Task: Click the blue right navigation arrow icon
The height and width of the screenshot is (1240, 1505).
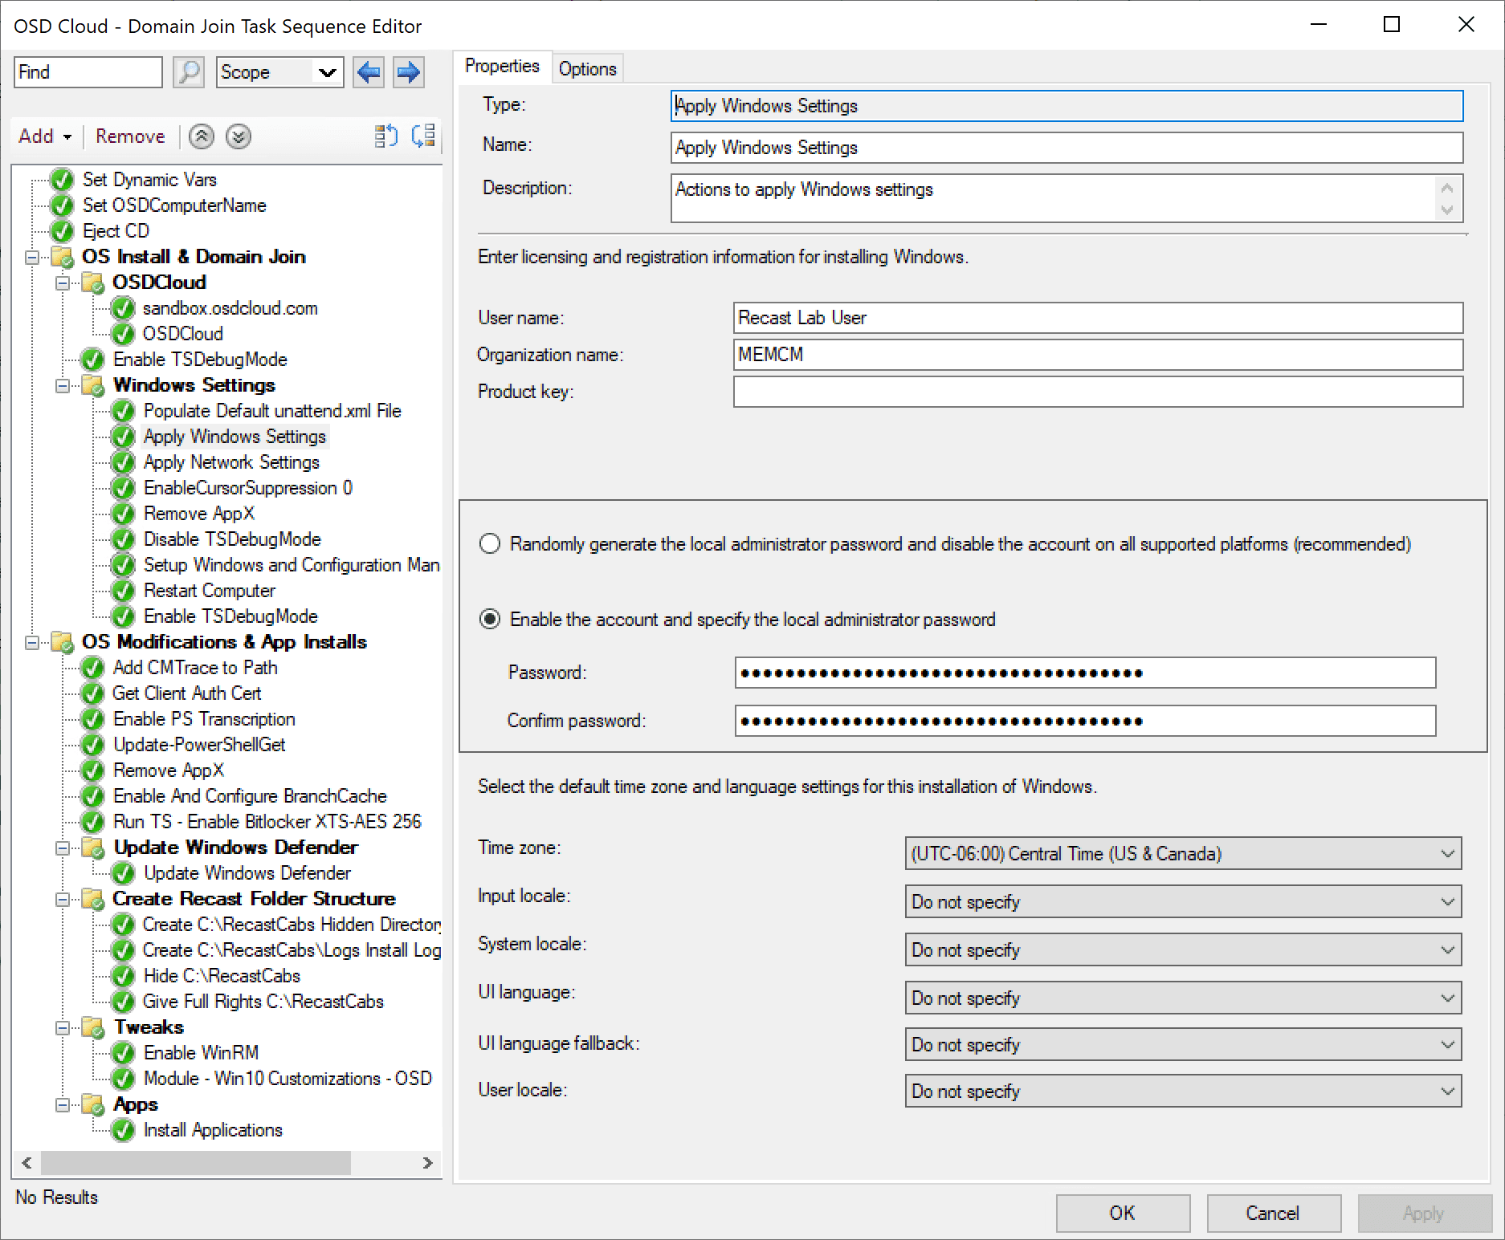Action: [x=408, y=72]
